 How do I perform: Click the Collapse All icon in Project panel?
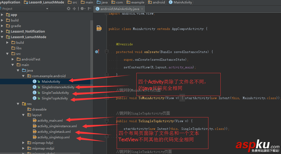(74, 9)
